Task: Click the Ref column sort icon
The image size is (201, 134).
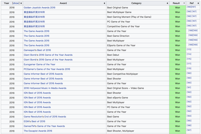Action: [x=198, y=3]
